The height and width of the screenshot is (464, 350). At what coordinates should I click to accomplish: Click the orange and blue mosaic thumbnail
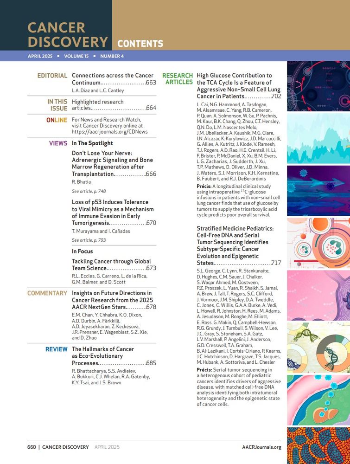tap(318, 445)
